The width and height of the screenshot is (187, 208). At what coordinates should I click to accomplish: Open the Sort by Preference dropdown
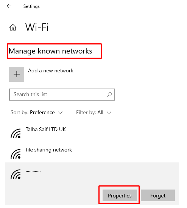tap(36, 113)
